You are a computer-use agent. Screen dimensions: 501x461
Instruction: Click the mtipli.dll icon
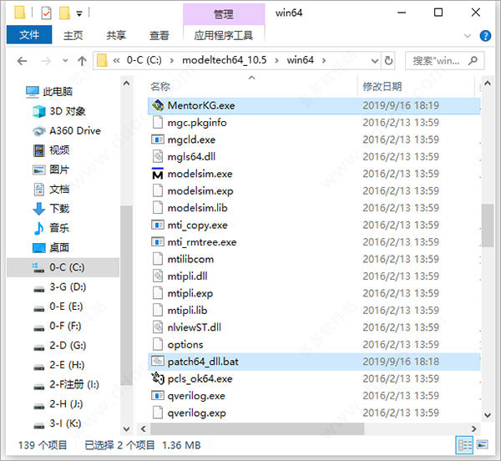coord(158,276)
